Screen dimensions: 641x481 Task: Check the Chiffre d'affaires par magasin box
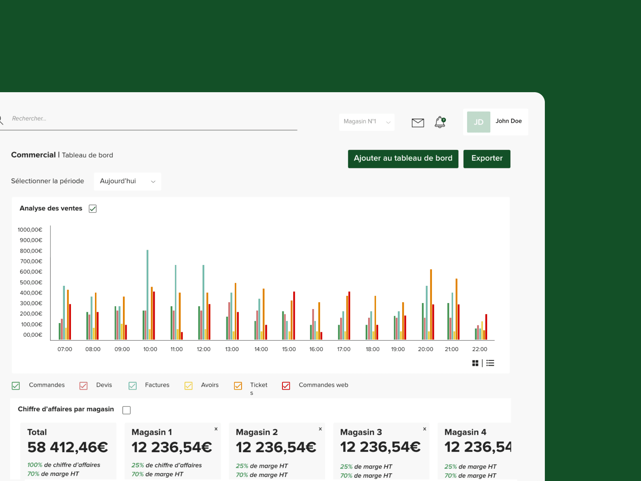click(127, 410)
